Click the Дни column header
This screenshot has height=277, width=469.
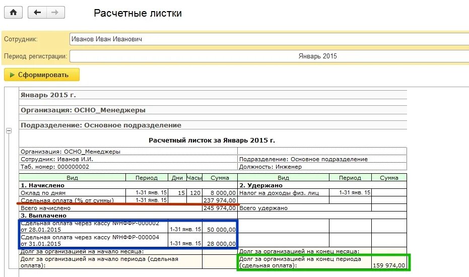pyautogui.click(x=177, y=178)
